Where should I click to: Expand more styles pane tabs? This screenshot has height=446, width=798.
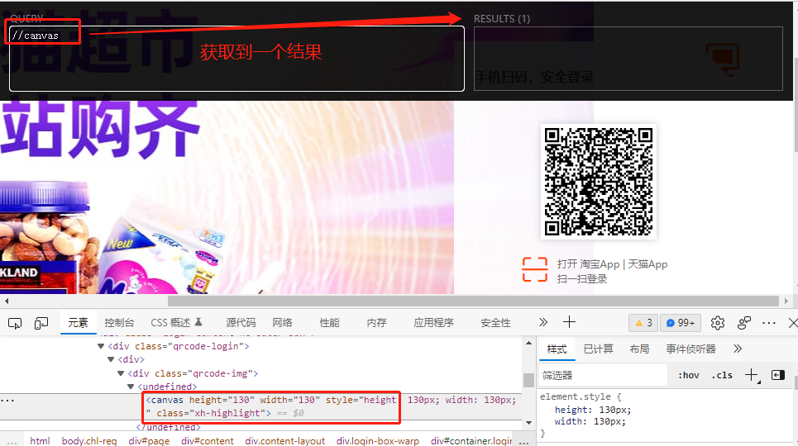coord(738,349)
